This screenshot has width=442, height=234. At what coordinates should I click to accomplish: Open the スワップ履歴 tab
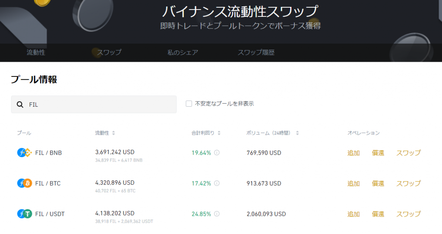(x=256, y=52)
